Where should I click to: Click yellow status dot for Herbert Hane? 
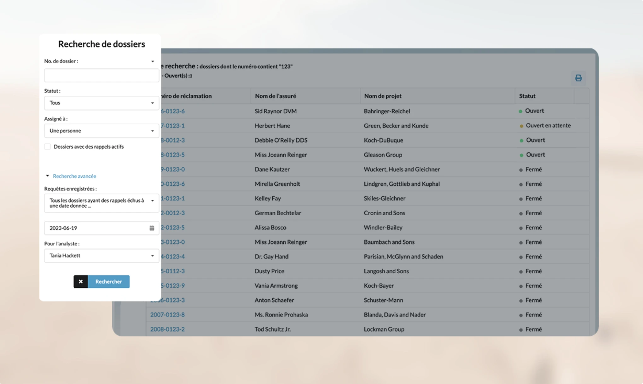pos(521,126)
